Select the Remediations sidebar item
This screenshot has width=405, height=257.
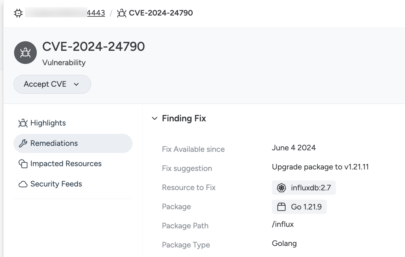pyautogui.click(x=73, y=143)
